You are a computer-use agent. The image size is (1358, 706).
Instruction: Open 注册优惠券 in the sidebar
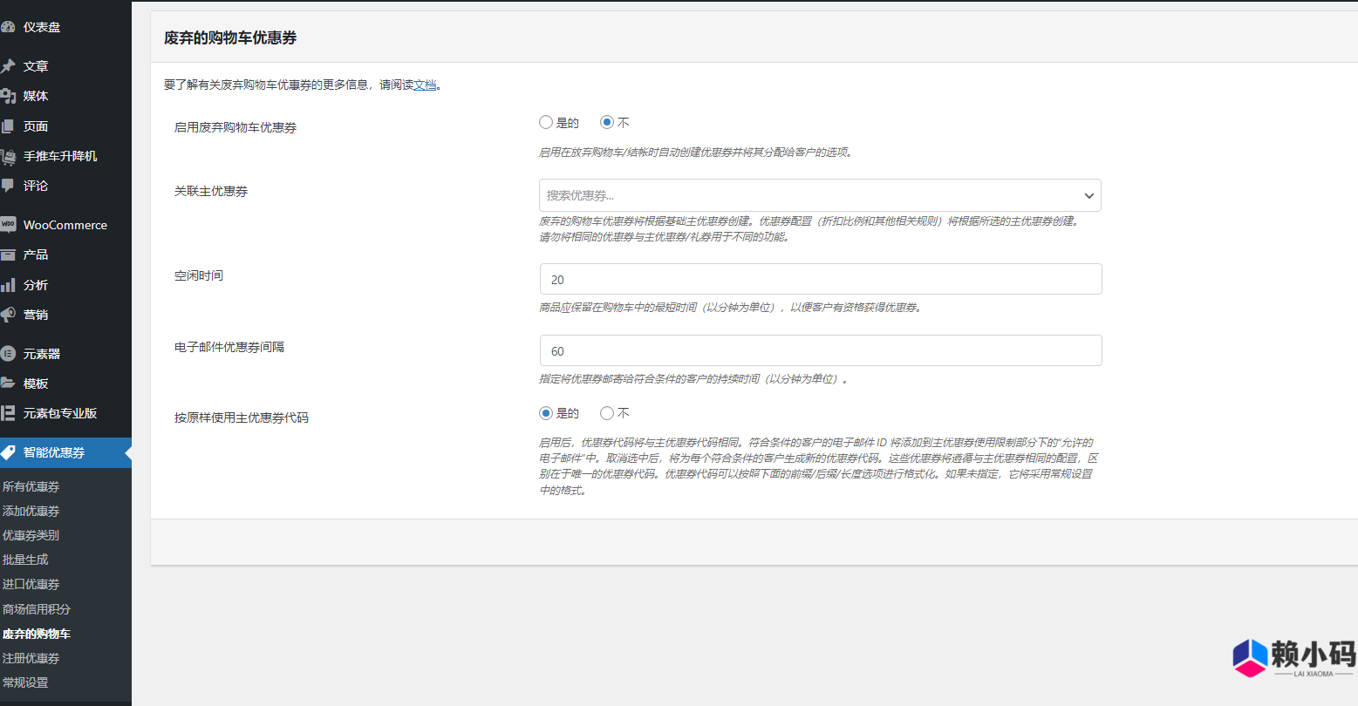[x=31, y=658]
